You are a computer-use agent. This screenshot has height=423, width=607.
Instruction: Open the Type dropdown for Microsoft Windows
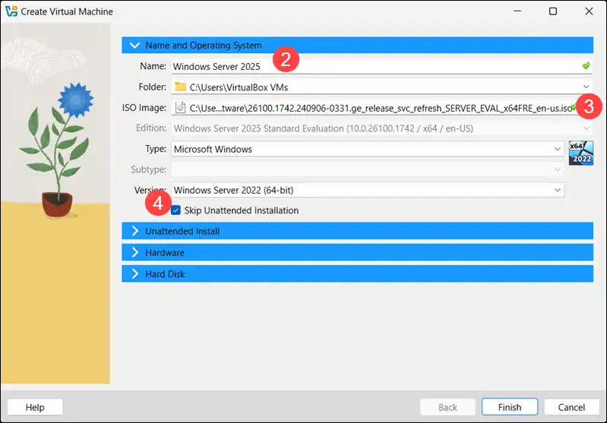(x=558, y=149)
